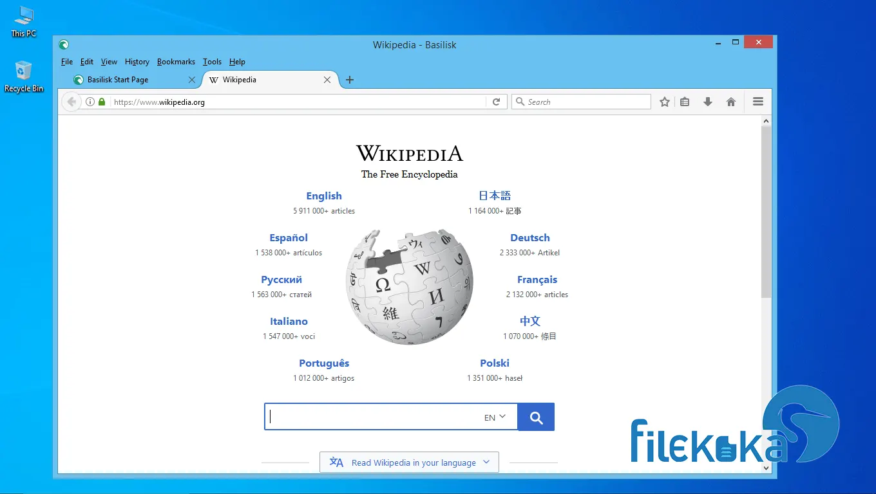Viewport: 876px width, 494px height.
Task: Open a new tab with plus button
Action: point(350,80)
